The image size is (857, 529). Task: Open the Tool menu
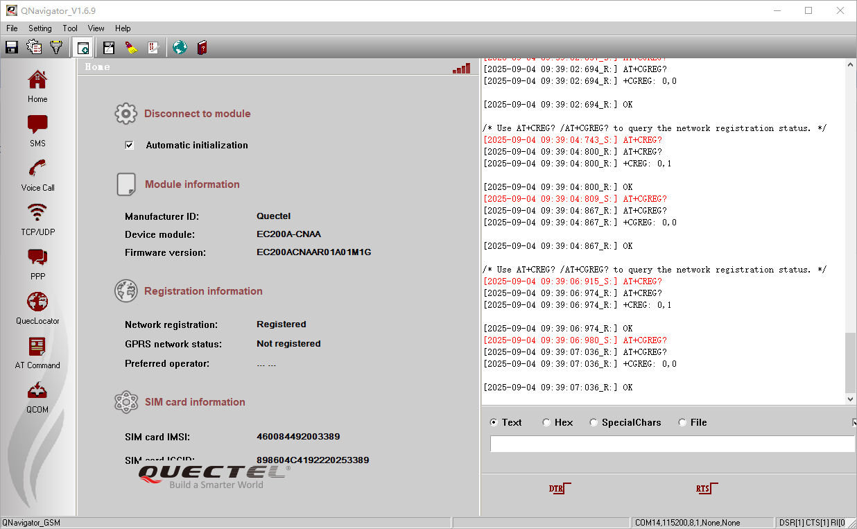pyautogui.click(x=70, y=28)
